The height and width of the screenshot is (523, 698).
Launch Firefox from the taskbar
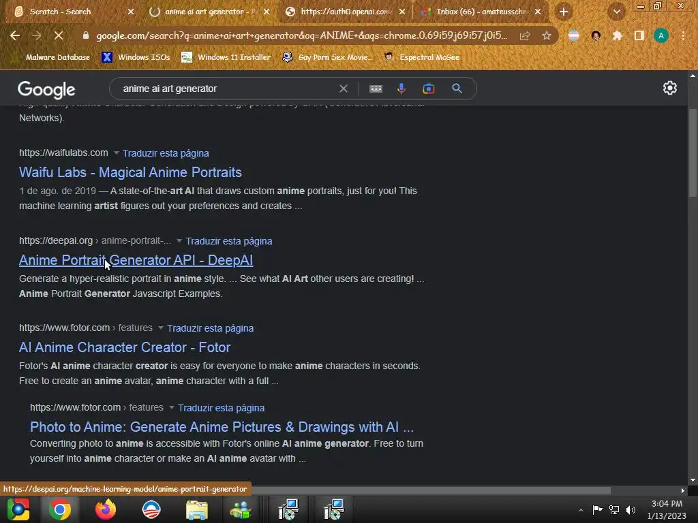106,509
